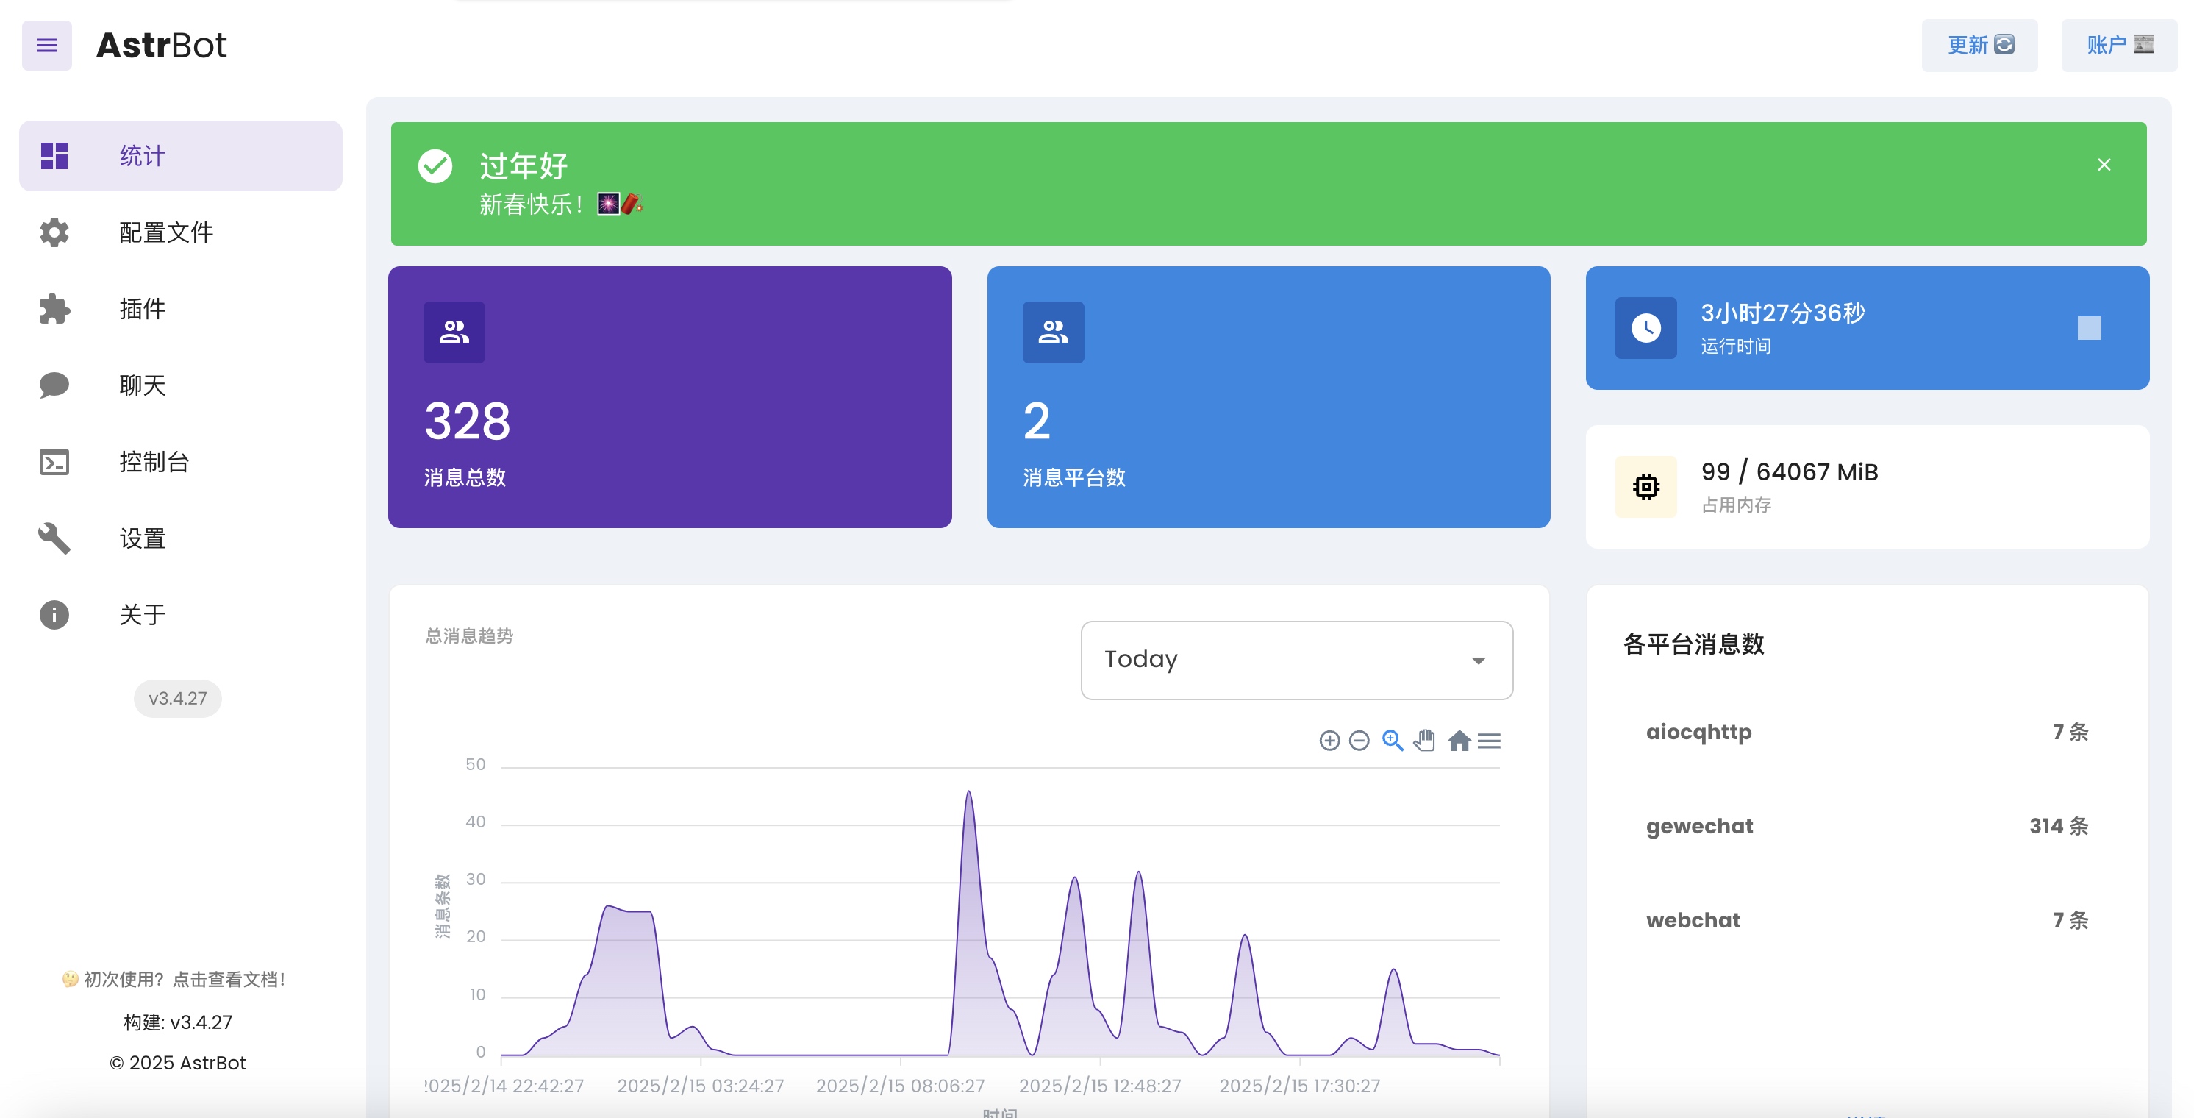The height and width of the screenshot is (1118, 2194).
Task: Select the chart selection zoom magnifier tool
Action: tap(1393, 741)
